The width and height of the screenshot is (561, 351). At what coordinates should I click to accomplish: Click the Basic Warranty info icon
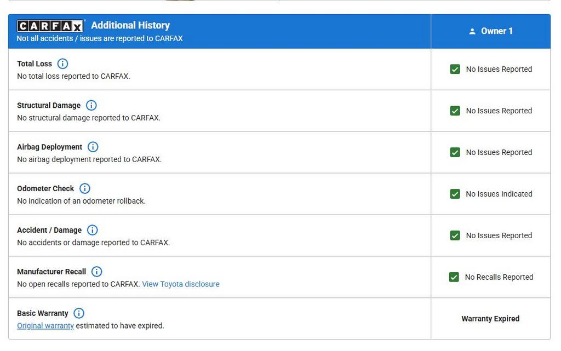(x=79, y=313)
